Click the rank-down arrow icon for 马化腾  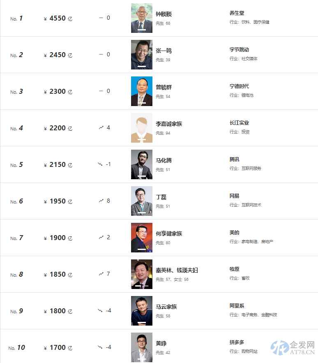100,164
